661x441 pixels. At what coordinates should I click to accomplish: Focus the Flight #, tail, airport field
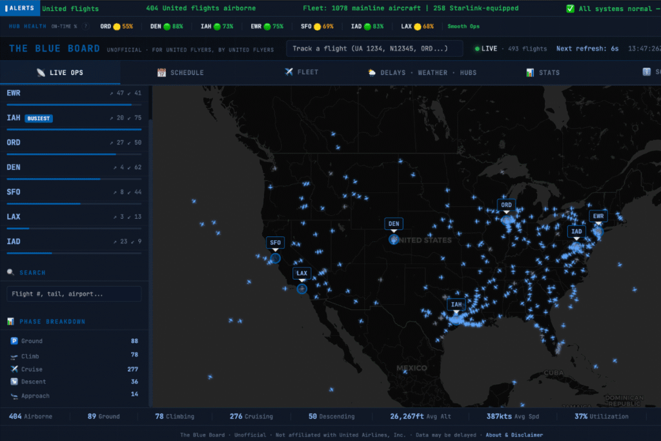coord(74,294)
